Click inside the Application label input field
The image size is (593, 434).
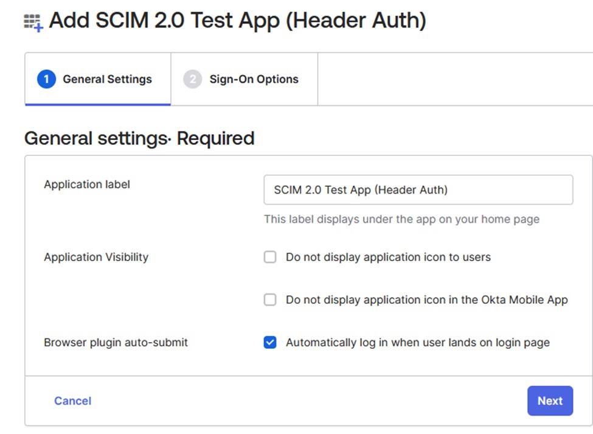click(418, 189)
